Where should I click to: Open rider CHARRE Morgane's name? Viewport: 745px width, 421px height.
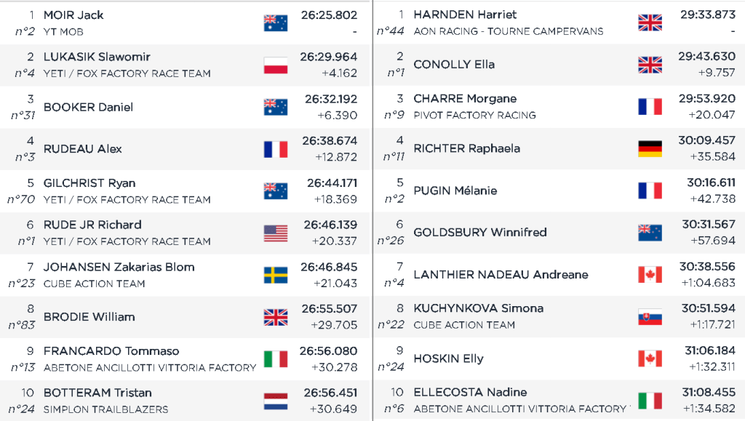click(x=465, y=99)
